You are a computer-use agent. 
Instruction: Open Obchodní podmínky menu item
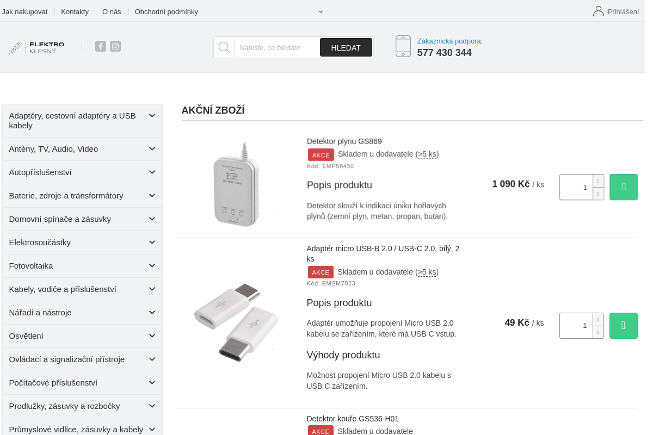click(x=167, y=11)
